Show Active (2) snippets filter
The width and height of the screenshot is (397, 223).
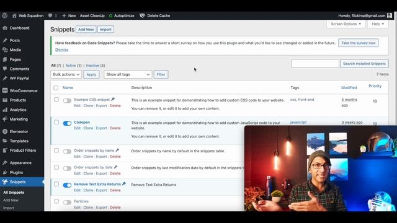tap(73, 66)
